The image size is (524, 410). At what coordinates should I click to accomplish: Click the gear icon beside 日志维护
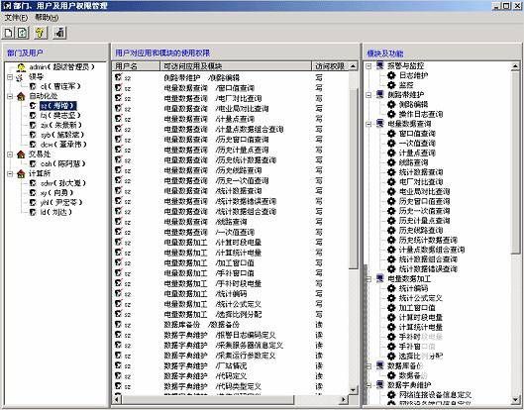391,75
